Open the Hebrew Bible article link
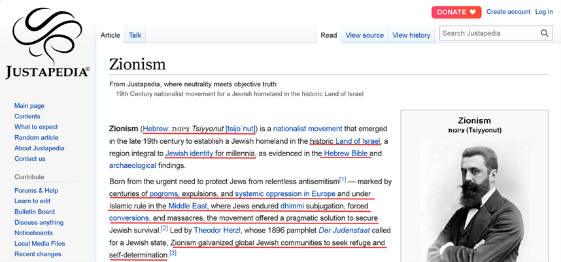 click(x=346, y=154)
